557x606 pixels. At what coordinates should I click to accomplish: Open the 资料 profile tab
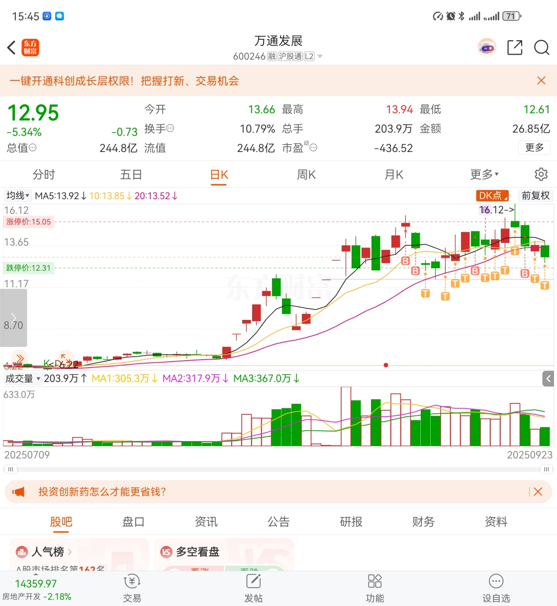[496, 522]
